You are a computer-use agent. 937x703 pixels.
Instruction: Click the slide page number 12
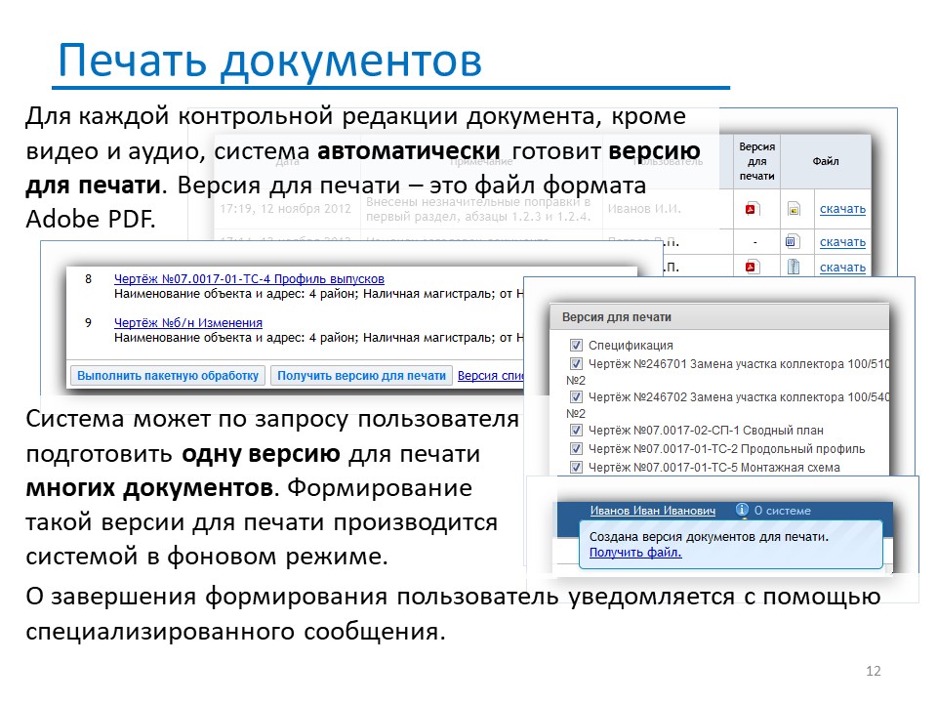[873, 671]
